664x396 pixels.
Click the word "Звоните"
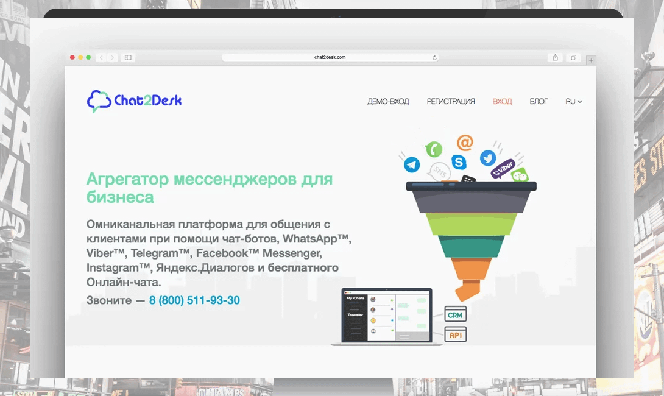pos(109,300)
